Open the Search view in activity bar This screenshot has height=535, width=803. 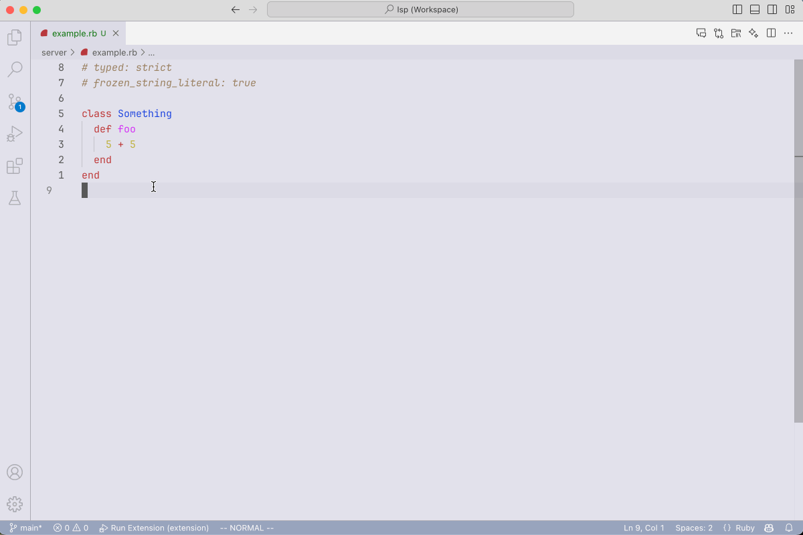[x=15, y=70]
